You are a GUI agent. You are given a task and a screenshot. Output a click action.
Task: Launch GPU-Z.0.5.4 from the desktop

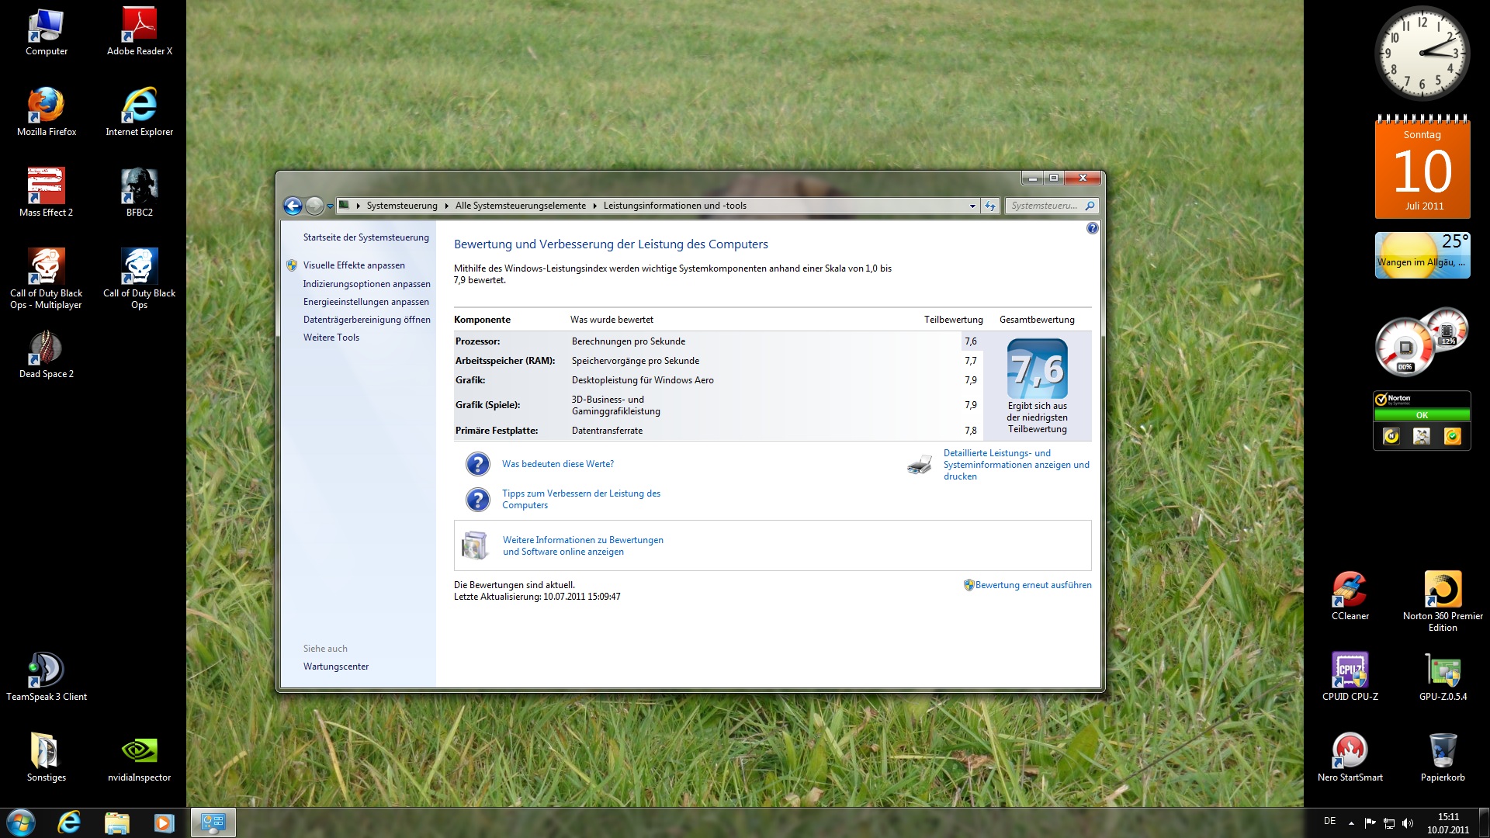(x=1443, y=670)
